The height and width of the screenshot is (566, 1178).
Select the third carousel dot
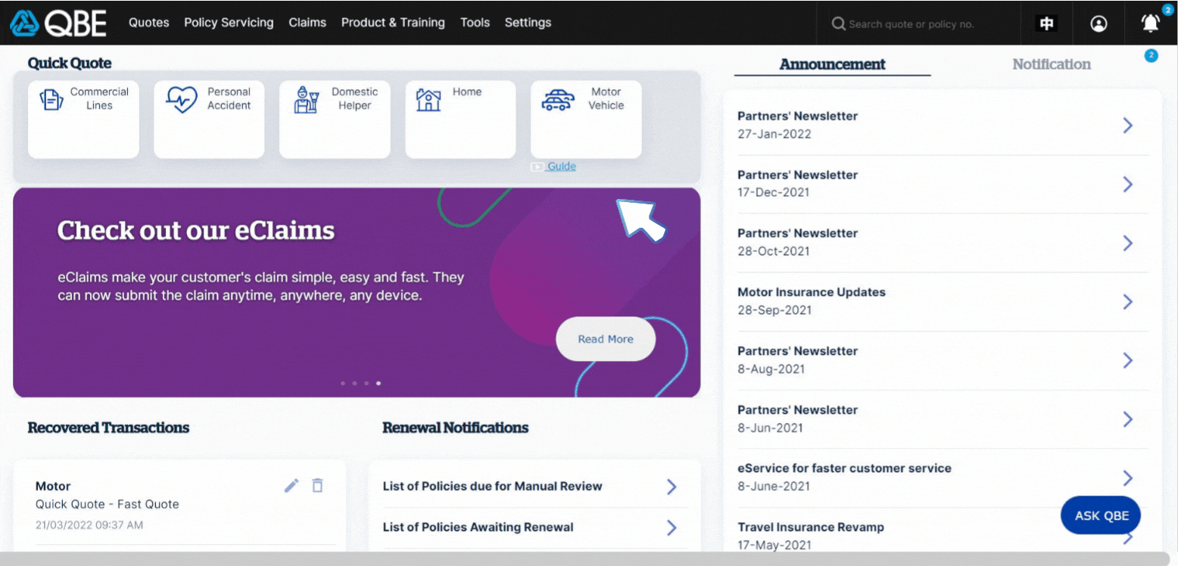366,384
